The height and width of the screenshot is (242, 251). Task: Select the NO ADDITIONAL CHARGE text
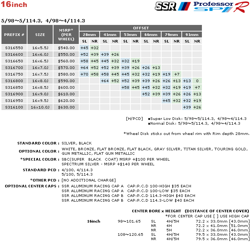[89, 180]
